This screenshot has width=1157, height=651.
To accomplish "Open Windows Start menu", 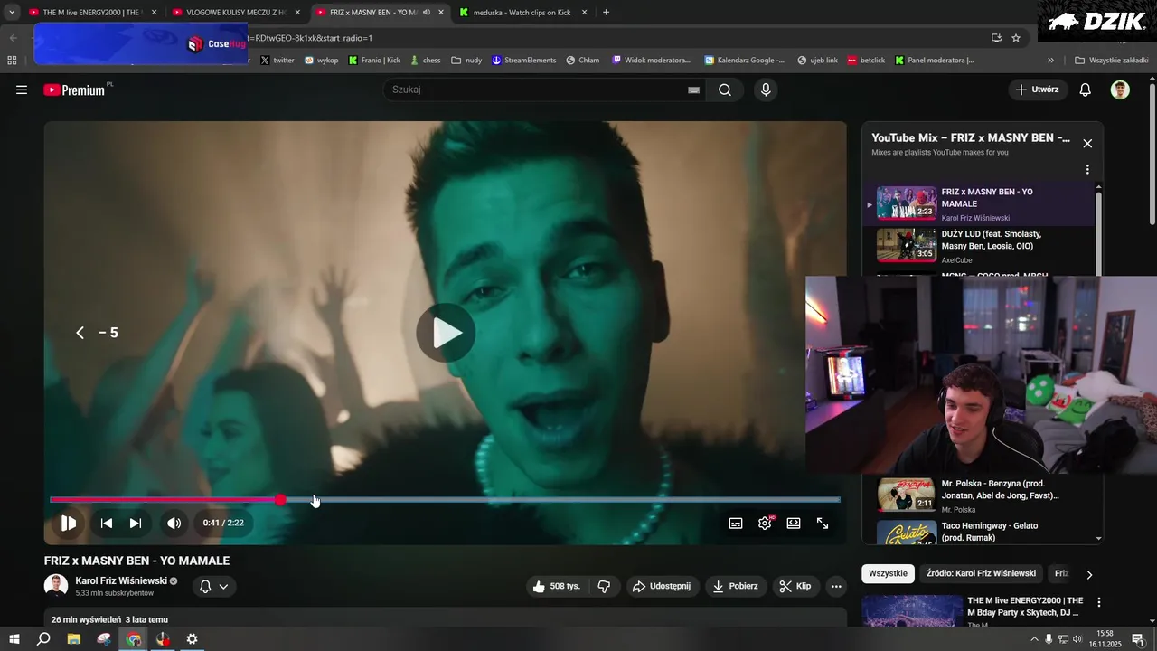I will [x=14, y=639].
